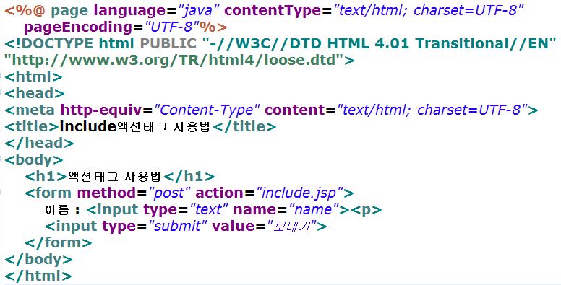This screenshot has height=285, width=561.
Task: Click the closing '</body>' tag
Action: coord(38,259)
